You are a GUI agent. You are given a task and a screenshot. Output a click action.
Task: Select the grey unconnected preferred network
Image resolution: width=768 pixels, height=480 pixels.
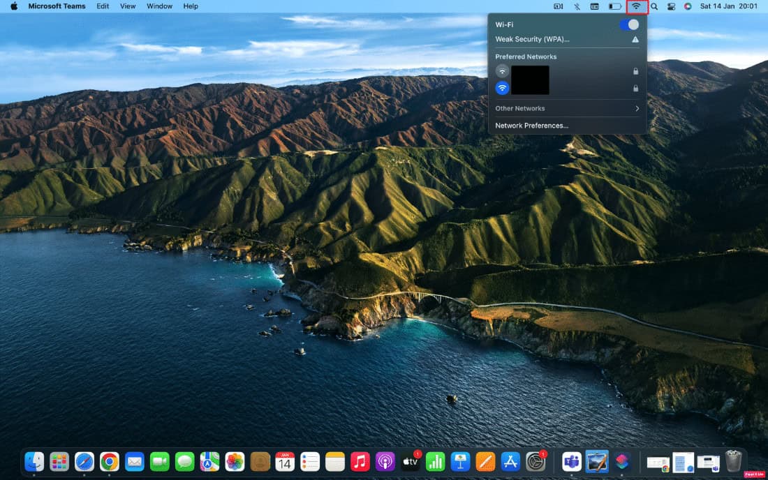tap(502, 71)
